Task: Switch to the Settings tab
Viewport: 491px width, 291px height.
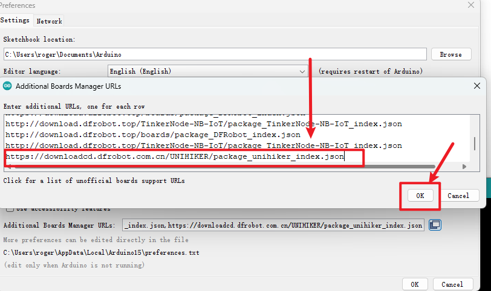Action: pyautogui.click(x=15, y=20)
